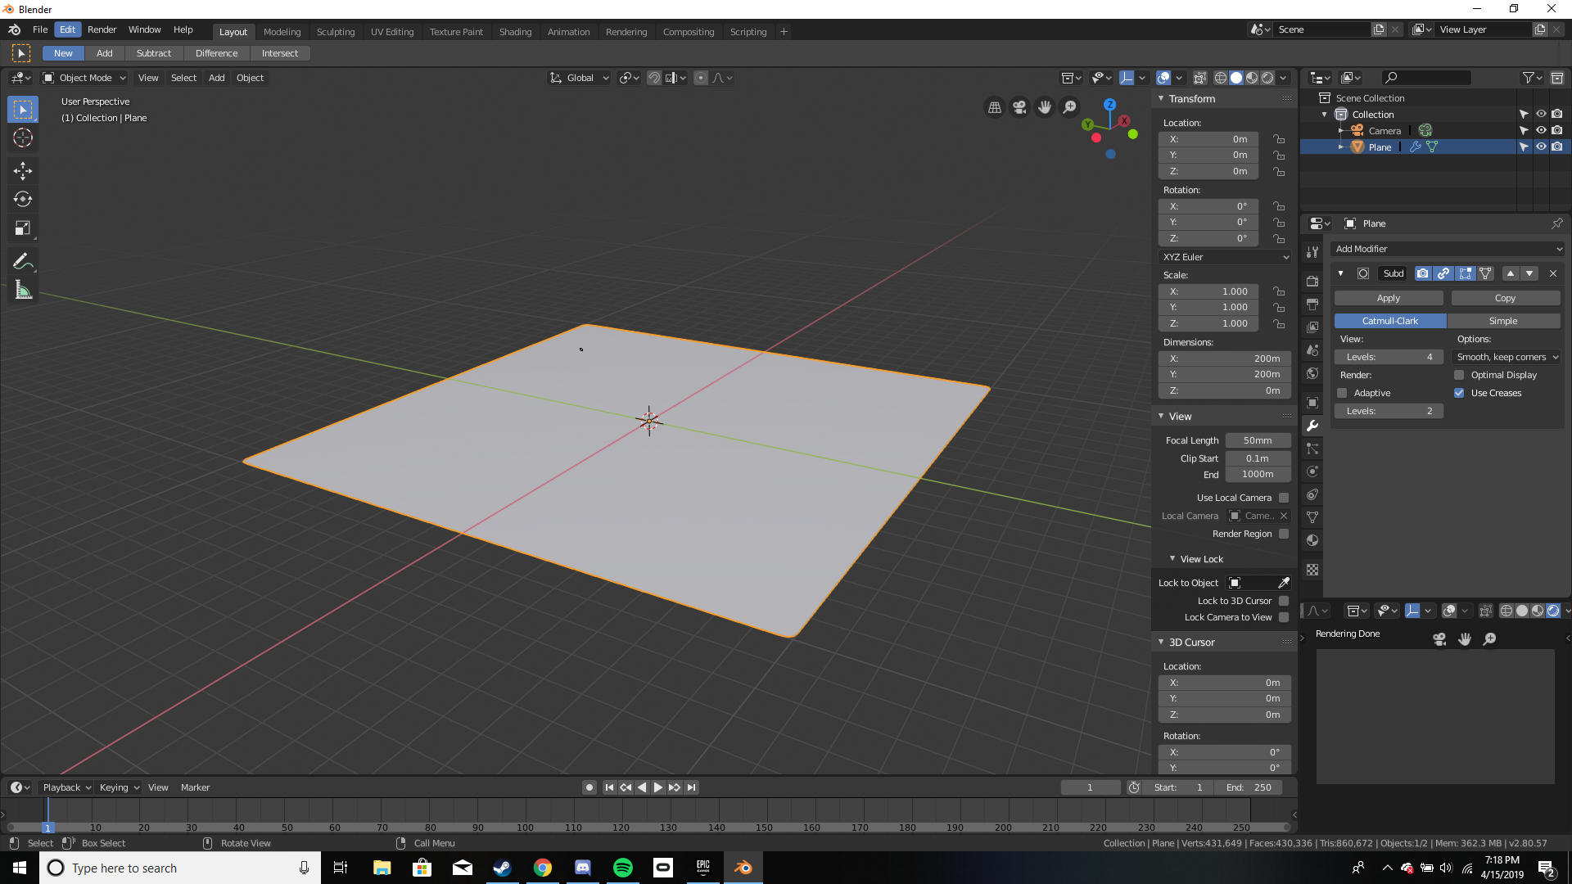Click Apply on Subdivision modifier

(1388, 298)
